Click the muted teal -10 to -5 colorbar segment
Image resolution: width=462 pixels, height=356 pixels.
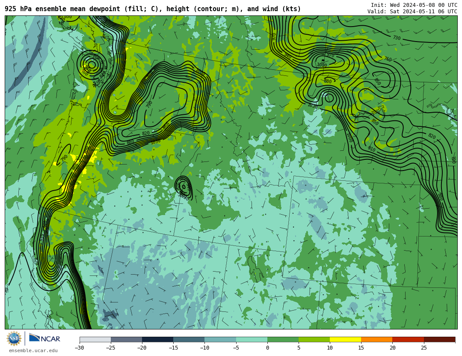220,339
